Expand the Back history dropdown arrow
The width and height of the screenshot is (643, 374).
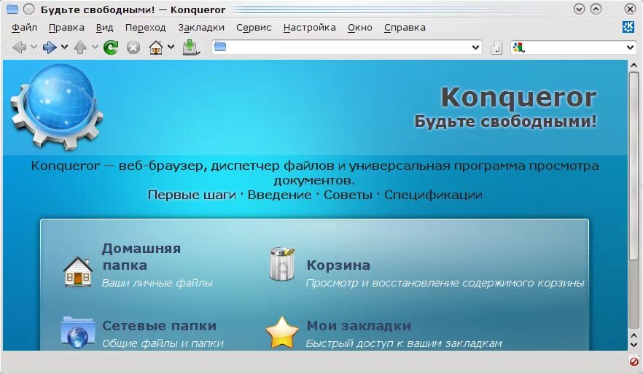click(34, 47)
